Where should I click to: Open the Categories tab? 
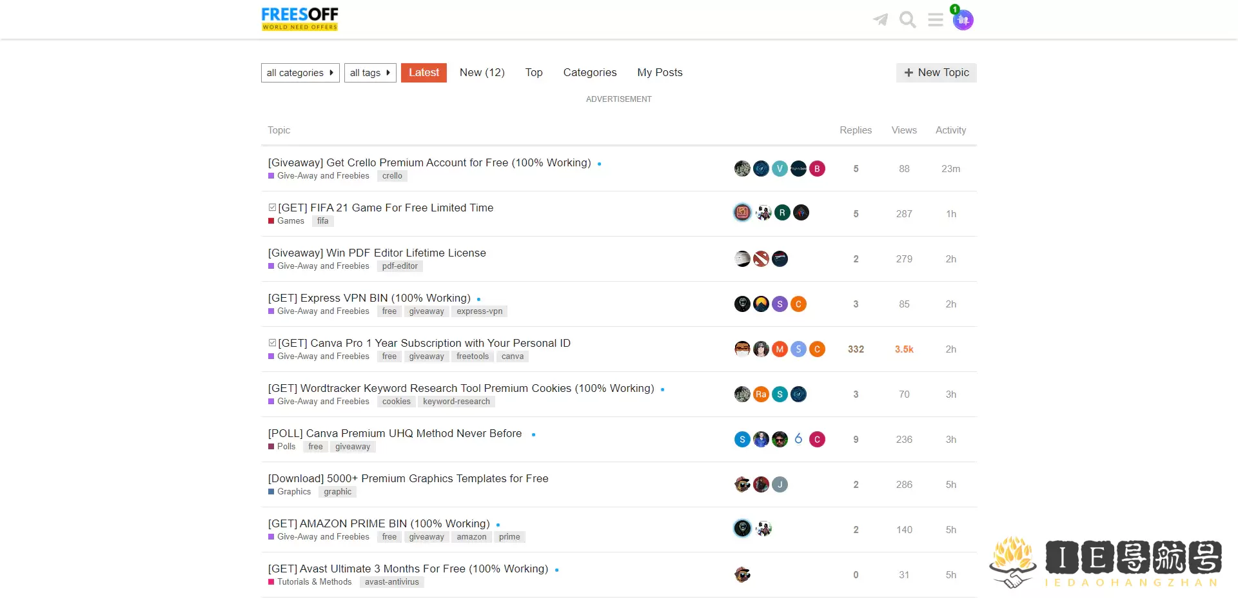pyautogui.click(x=590, y=73)
